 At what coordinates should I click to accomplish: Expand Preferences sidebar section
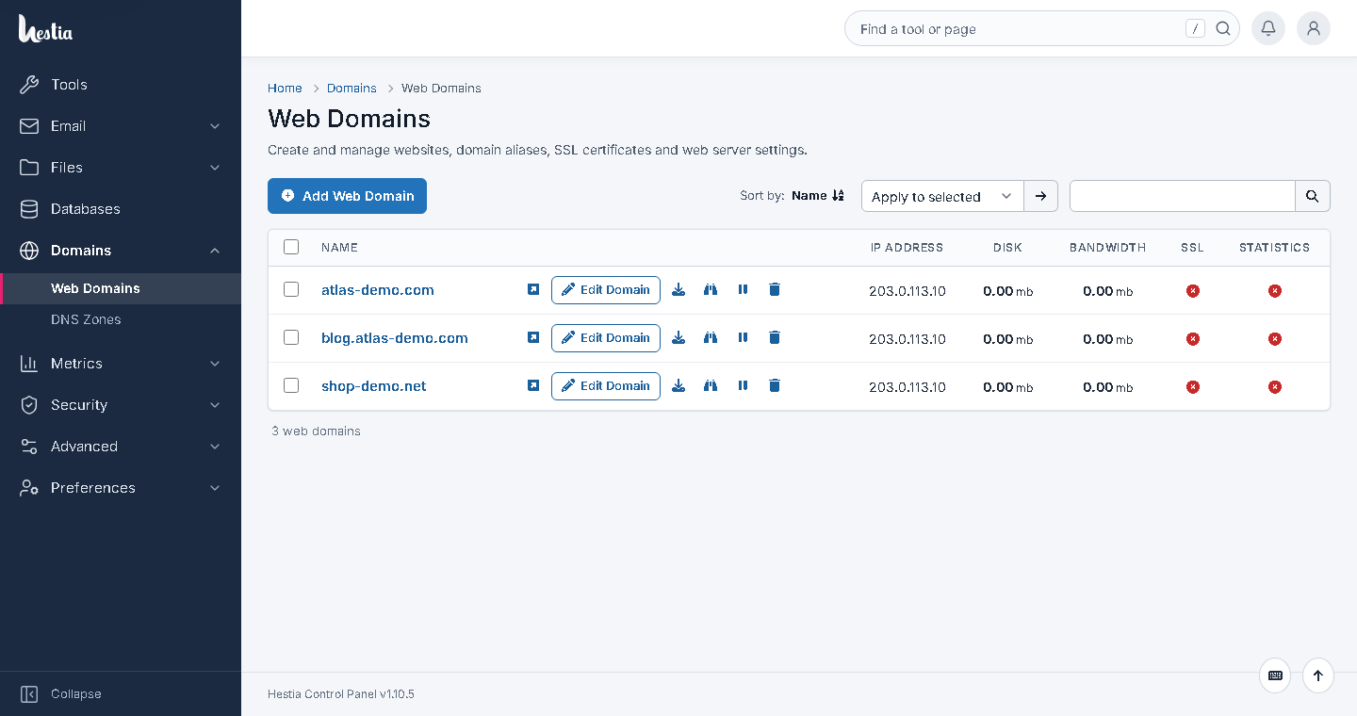pyautogui.click(x=121, y=488)
